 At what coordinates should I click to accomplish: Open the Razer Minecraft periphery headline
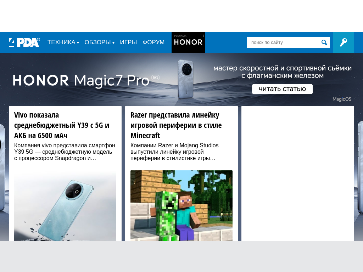176,125
